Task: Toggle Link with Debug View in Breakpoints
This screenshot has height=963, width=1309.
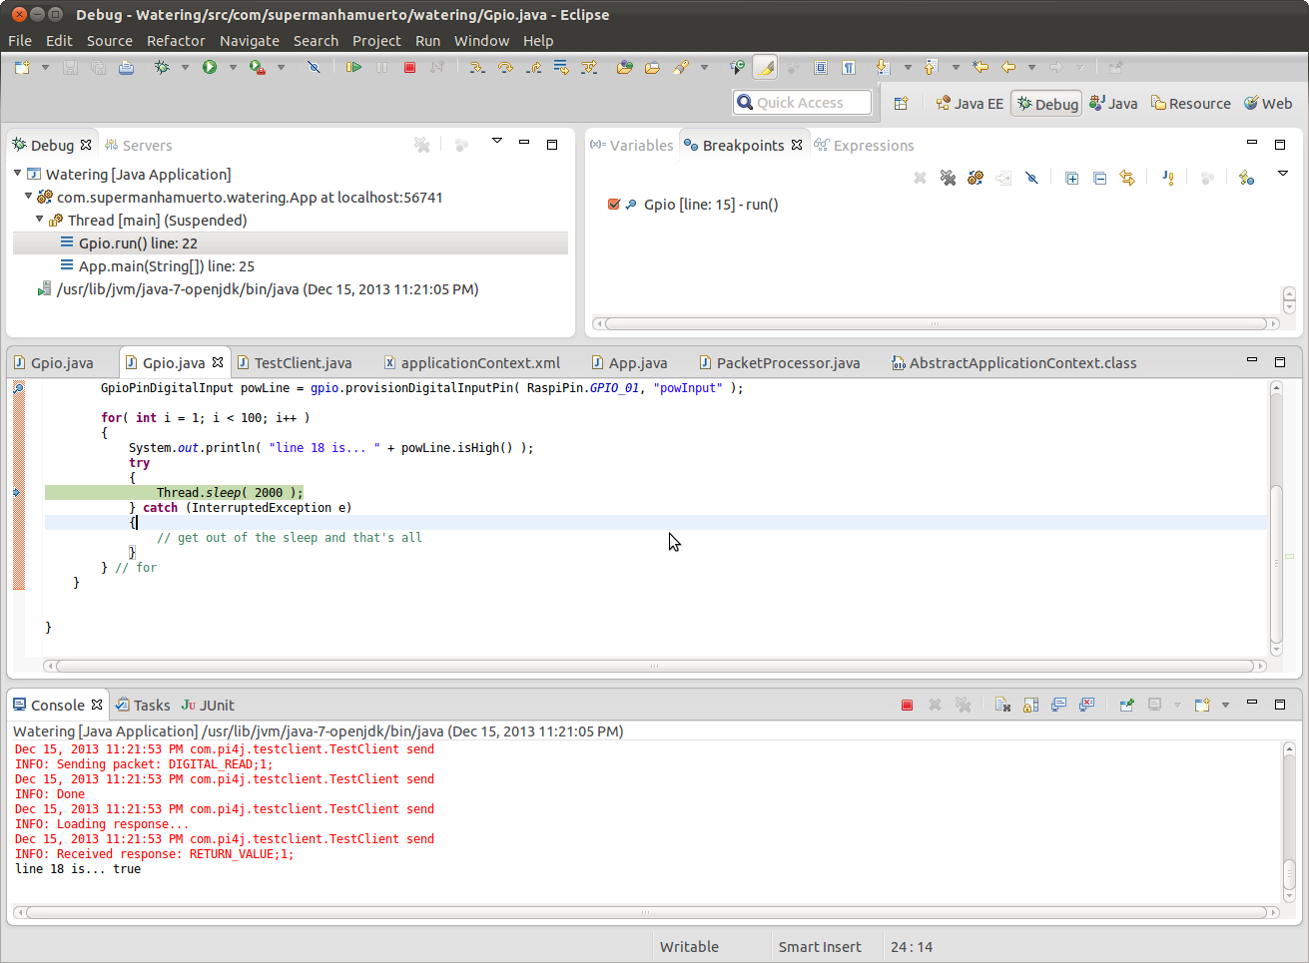Action: tap(1127, 178)
